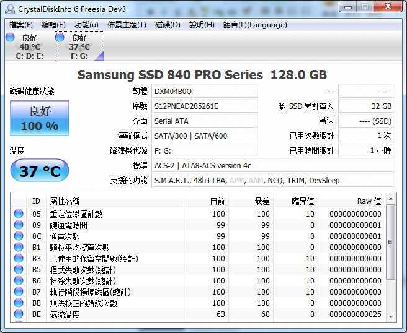This screenshot has width=407, height=333.
Task: Click the drive letter field F: G:
Action: tap(205, 150)
